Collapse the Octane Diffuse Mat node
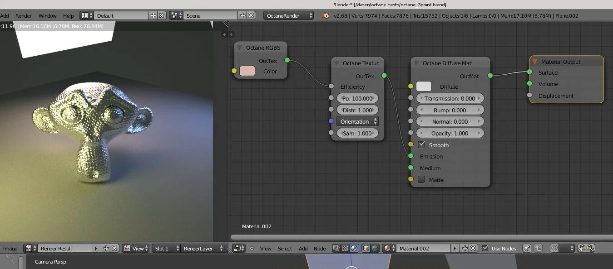Image resolution: width=613 pixels, height=269 pixels. pyautogui.click(x=416, y=63)
